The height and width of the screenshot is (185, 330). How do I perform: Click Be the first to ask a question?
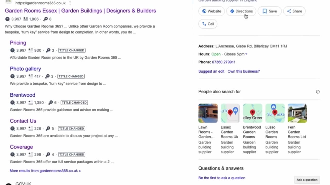(222, 178)
